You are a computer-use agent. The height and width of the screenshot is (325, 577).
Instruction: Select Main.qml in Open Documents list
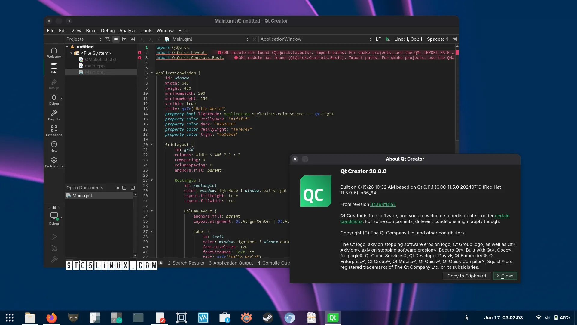coord(99,196)
